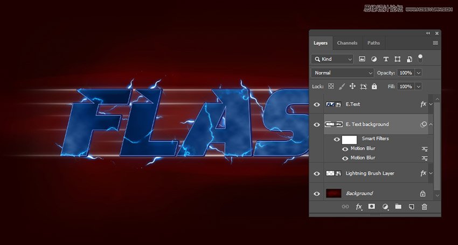Image resolution: width=458 pixels, height=245 pixels.
Task: Add a new adjustment layer
Action: [x=385, y=207]
